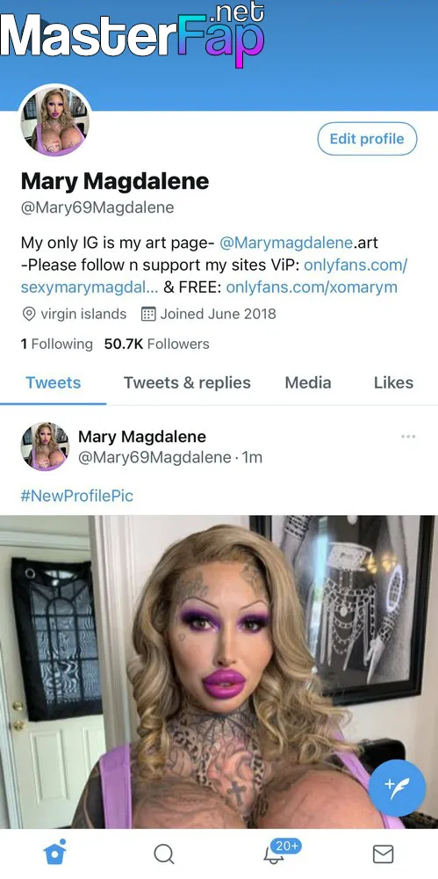
Task: Open the large profile avatar thumbnail
Action: (55, 121)
